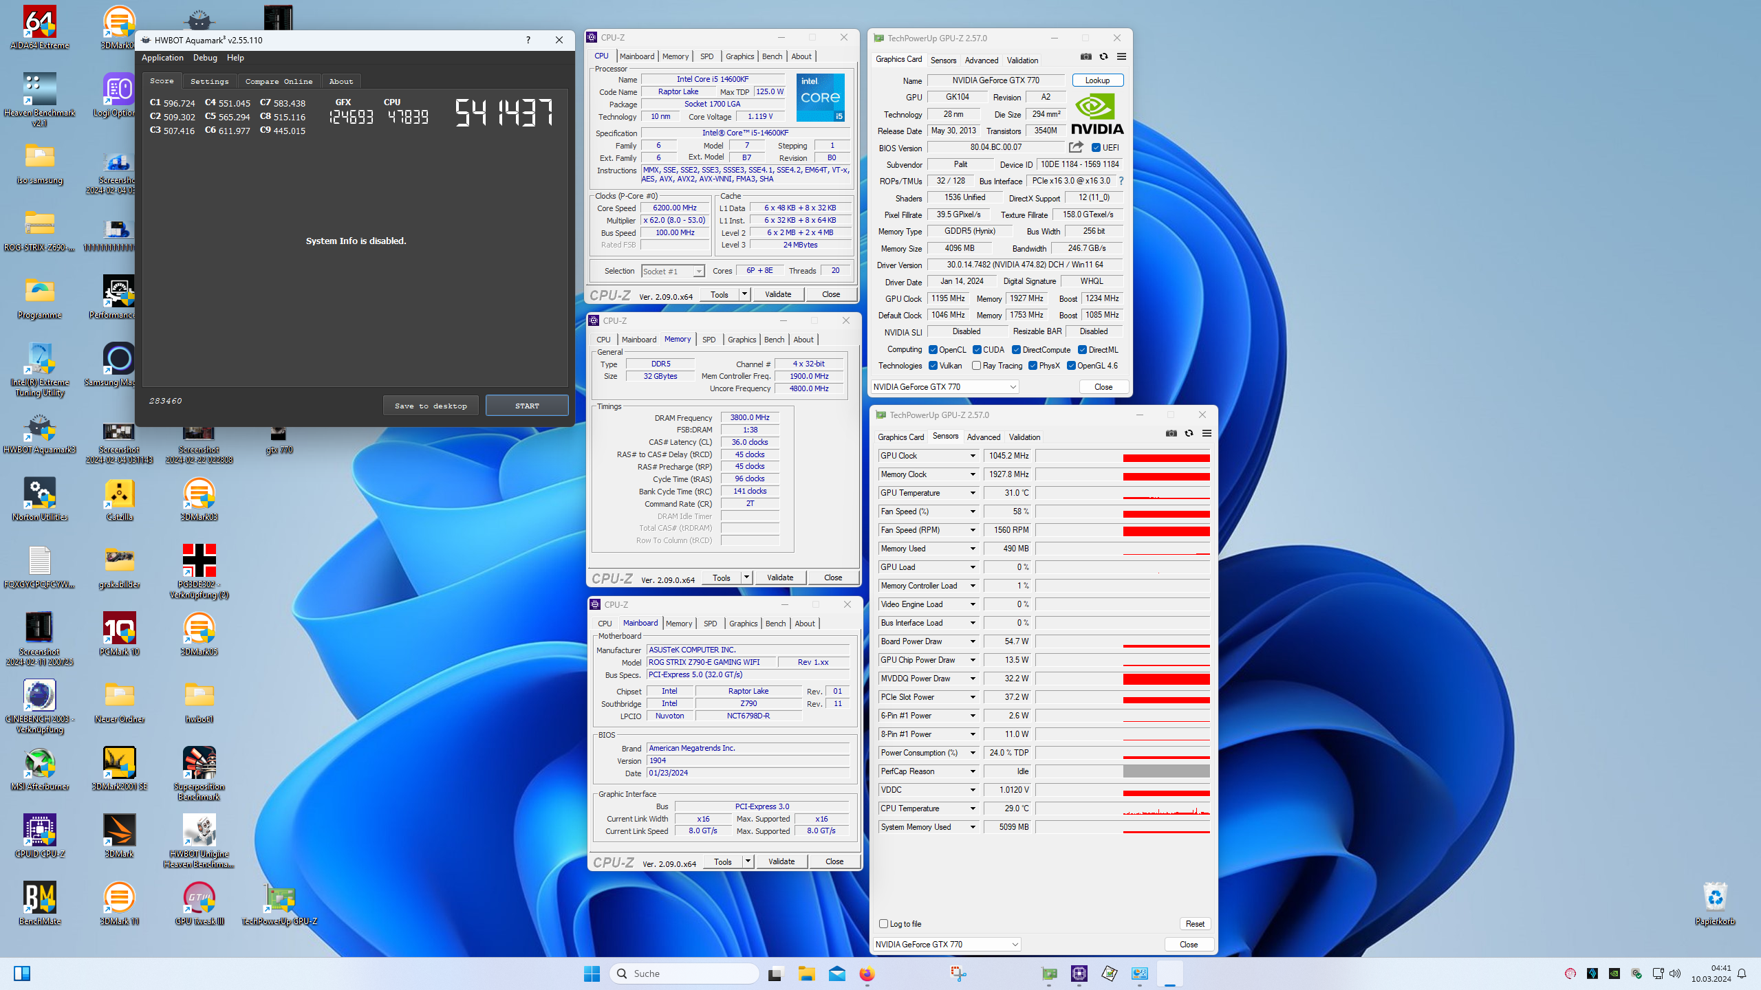1761x990 pixels.
Task: Toggle OpenCL checkbox
Action: pos(933,350)
